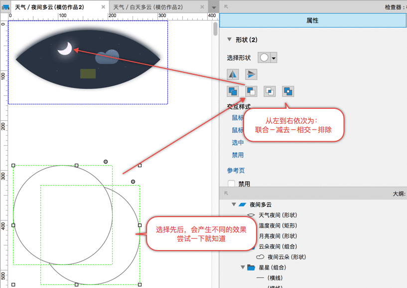
Task: Toggle the 禁用 checkbox under 参考页
Action: tap(231, 184)
